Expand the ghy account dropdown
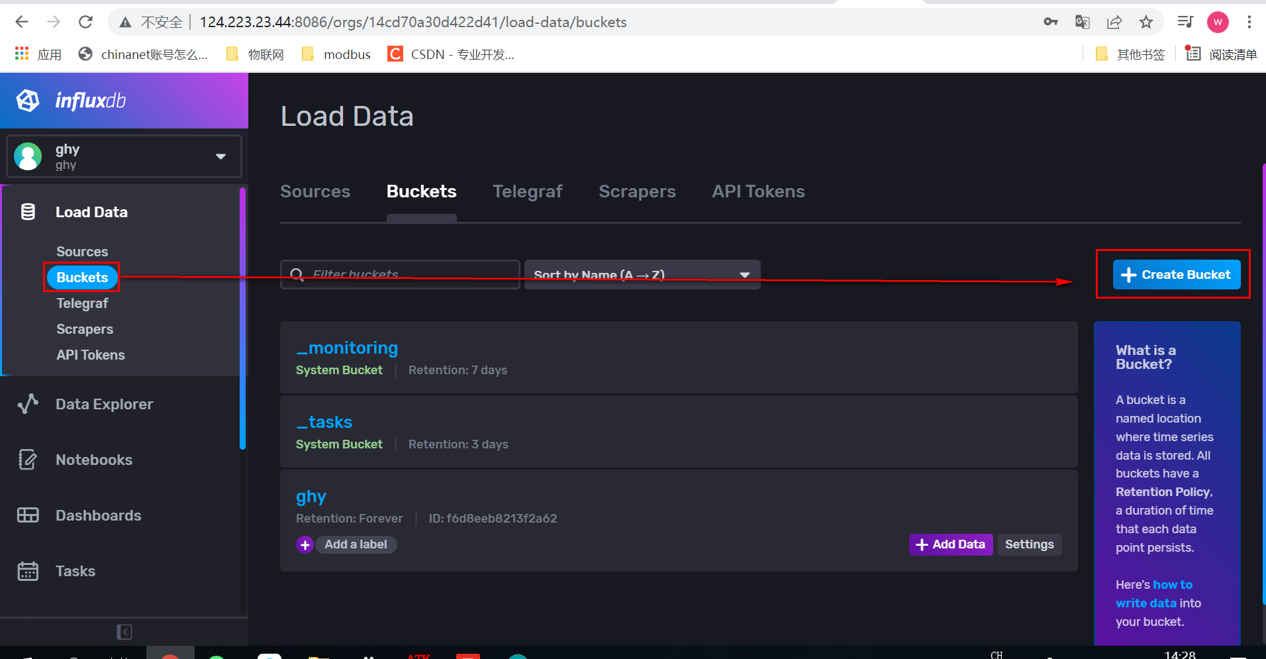The height and width of the screenshot is (659, 1266). (x=220, y=156)
